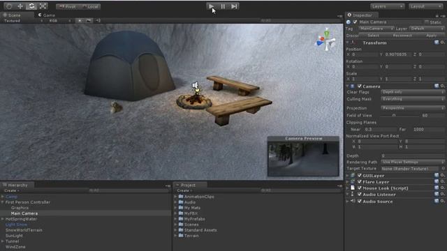Open Clear Flags dropdown
This screenshot has width=447, height=251.
[413, 92]
